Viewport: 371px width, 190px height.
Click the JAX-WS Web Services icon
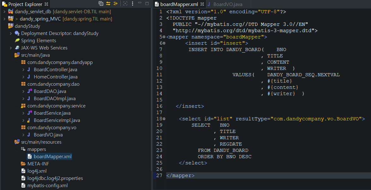17,48
